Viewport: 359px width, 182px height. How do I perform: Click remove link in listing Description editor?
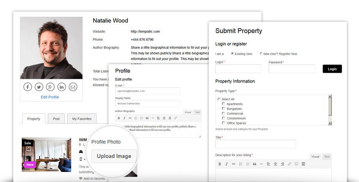[x=296, y=164]
